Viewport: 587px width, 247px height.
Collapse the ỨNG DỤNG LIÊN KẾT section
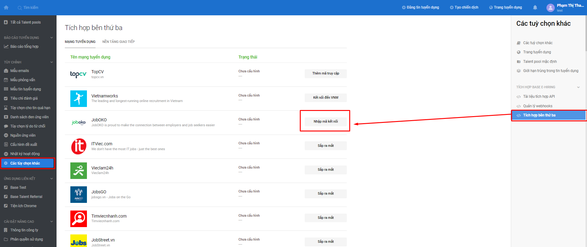52,179
